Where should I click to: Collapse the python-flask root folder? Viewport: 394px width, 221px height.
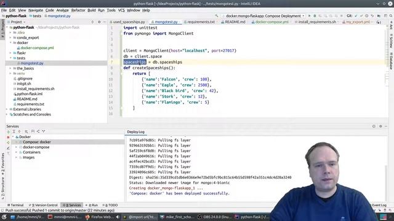pyautogui.click(x=7, y=28)
